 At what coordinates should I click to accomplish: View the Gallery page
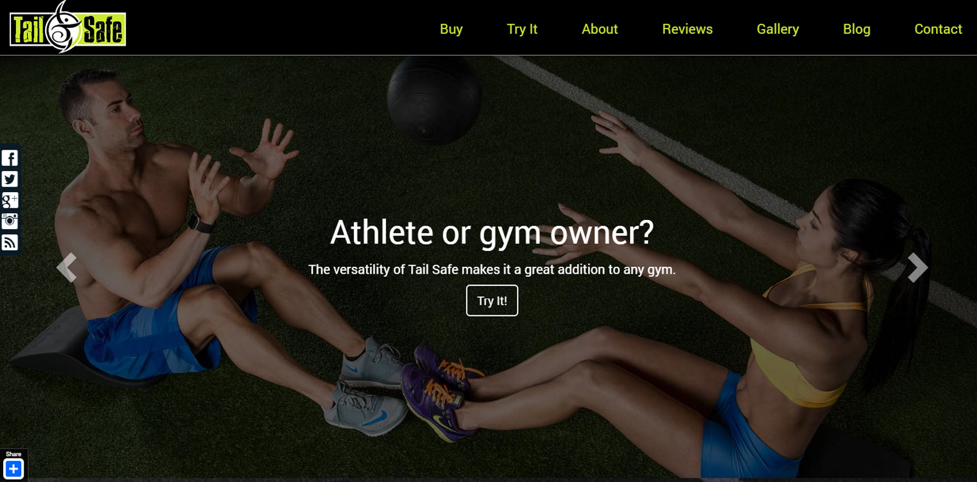tap(778, 29)
